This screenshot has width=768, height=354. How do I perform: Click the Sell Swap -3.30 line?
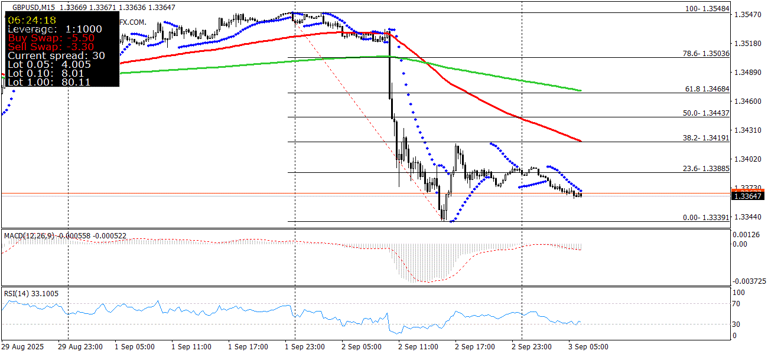click(51, 46)
